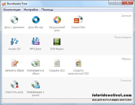Start the Аудио CD music notes icon
The width and height of the screenshot is (135, 105).
(14, 41)
